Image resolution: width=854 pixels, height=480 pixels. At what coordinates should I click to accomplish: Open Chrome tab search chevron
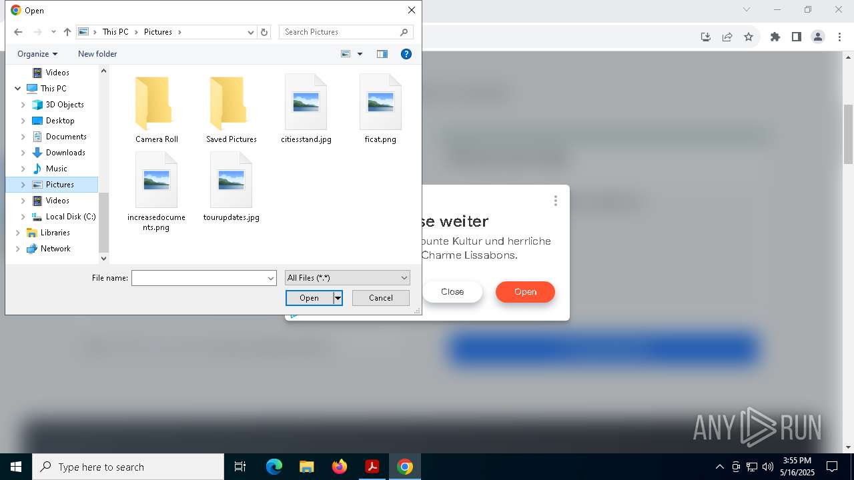747,9
